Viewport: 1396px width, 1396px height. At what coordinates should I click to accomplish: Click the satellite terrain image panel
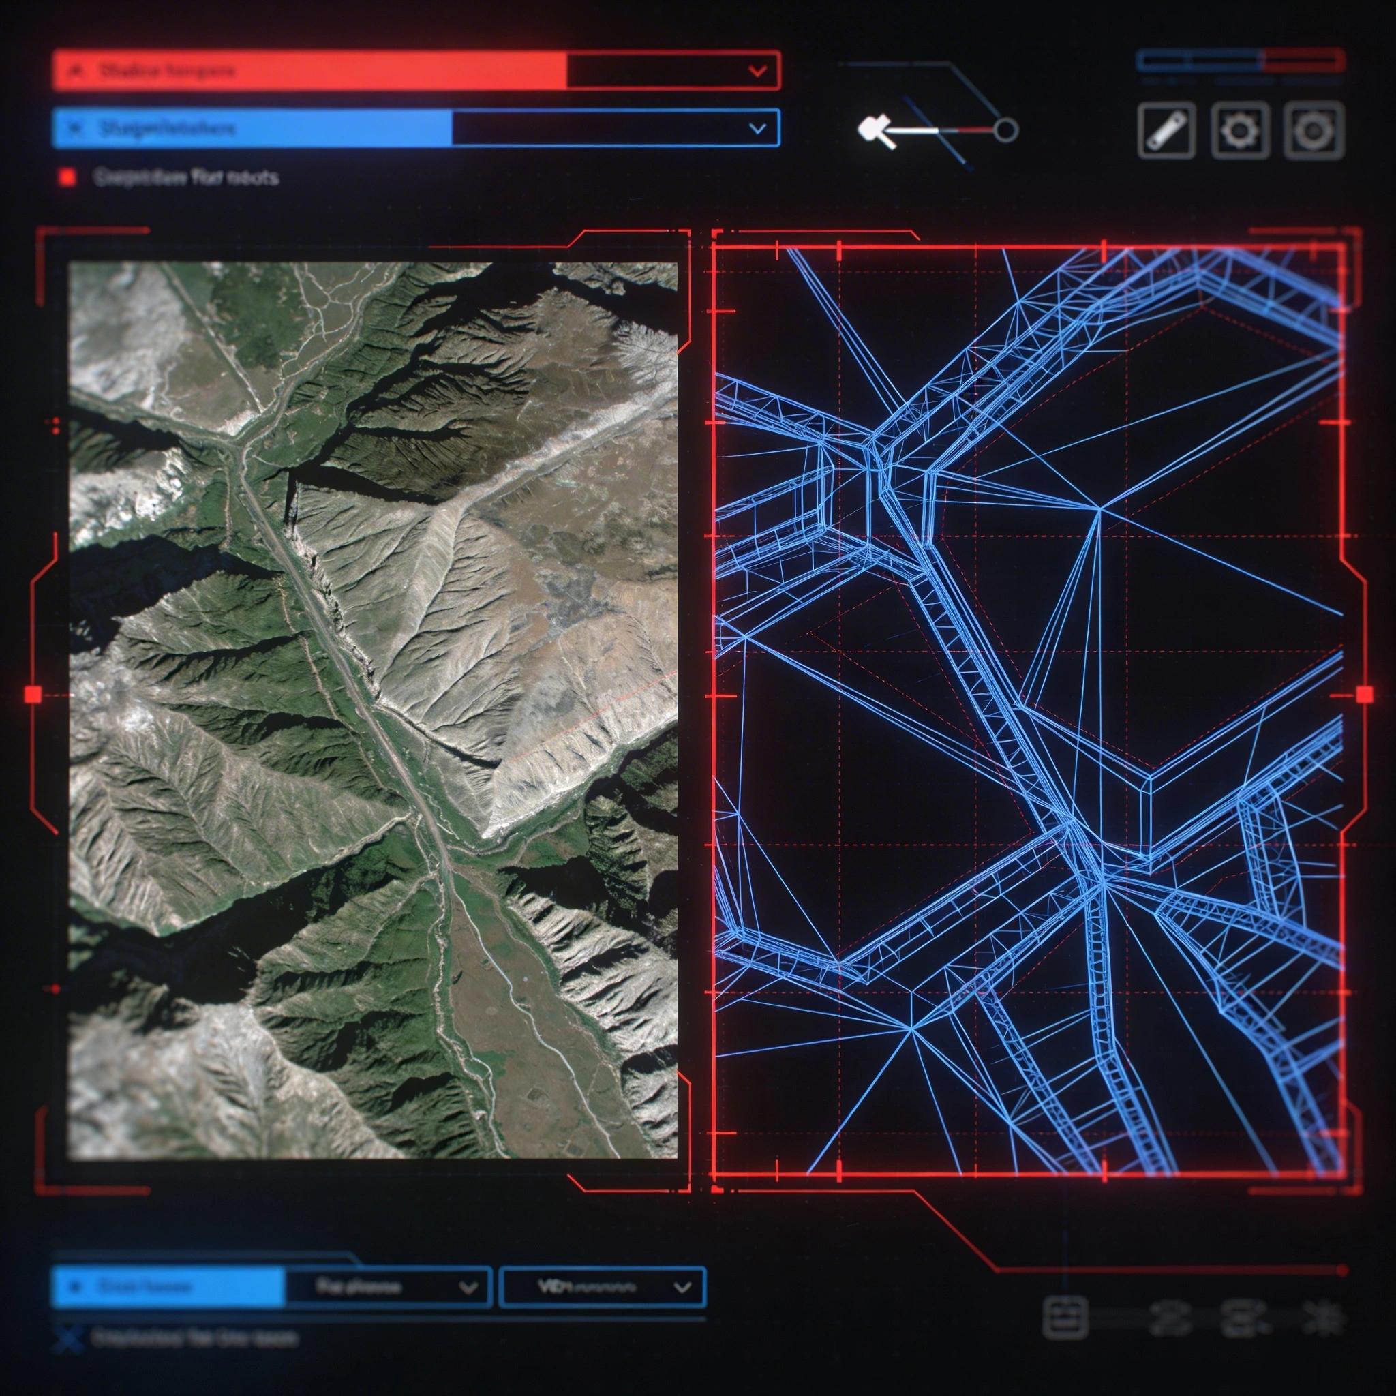pos(373,710)
